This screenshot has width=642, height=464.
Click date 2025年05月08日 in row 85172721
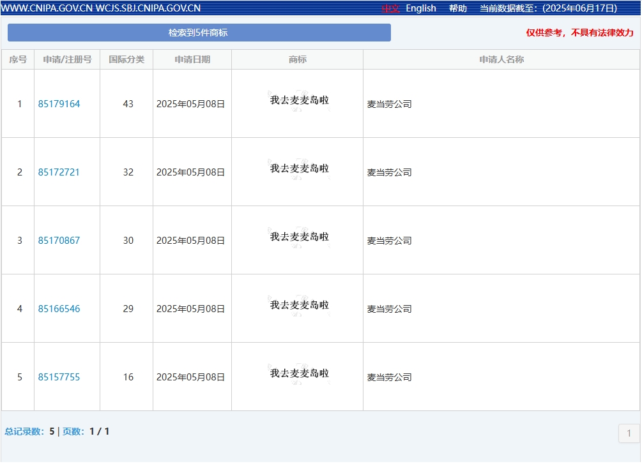pos(191,172)
